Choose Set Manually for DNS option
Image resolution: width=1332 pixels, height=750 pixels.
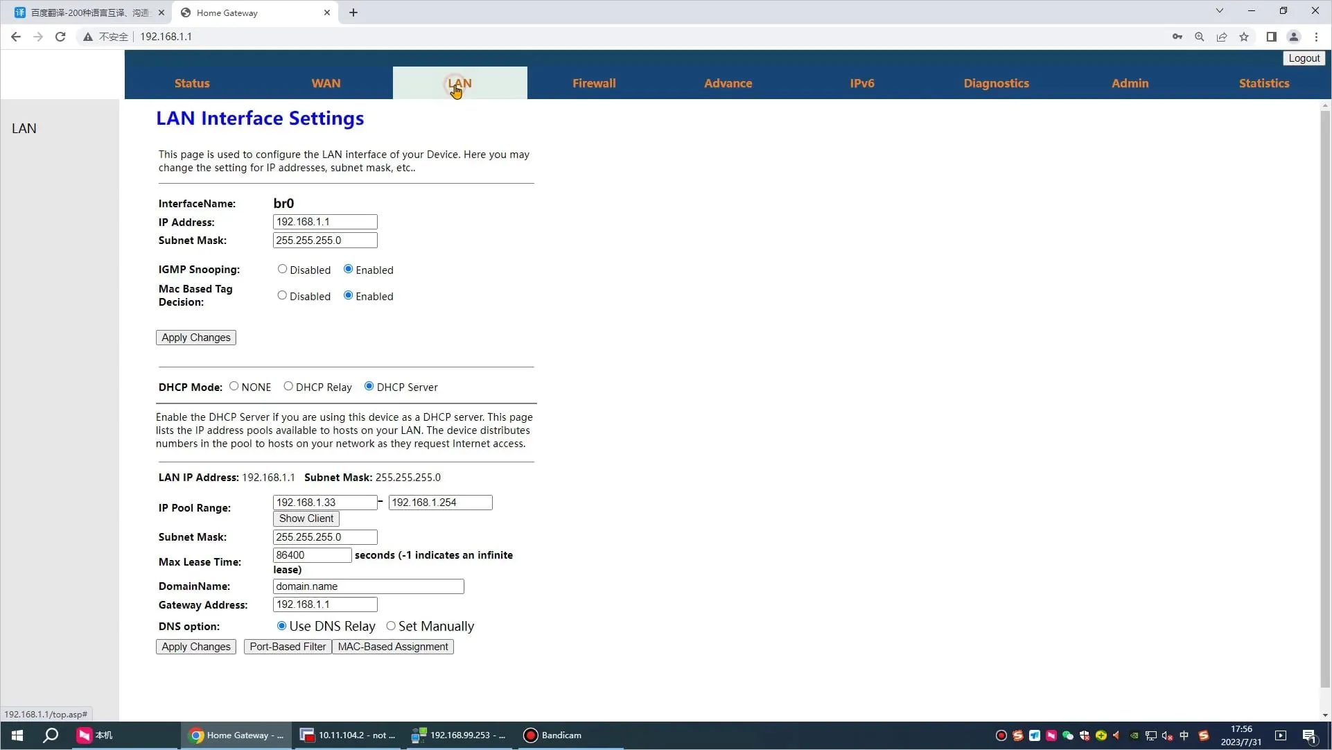391,626
